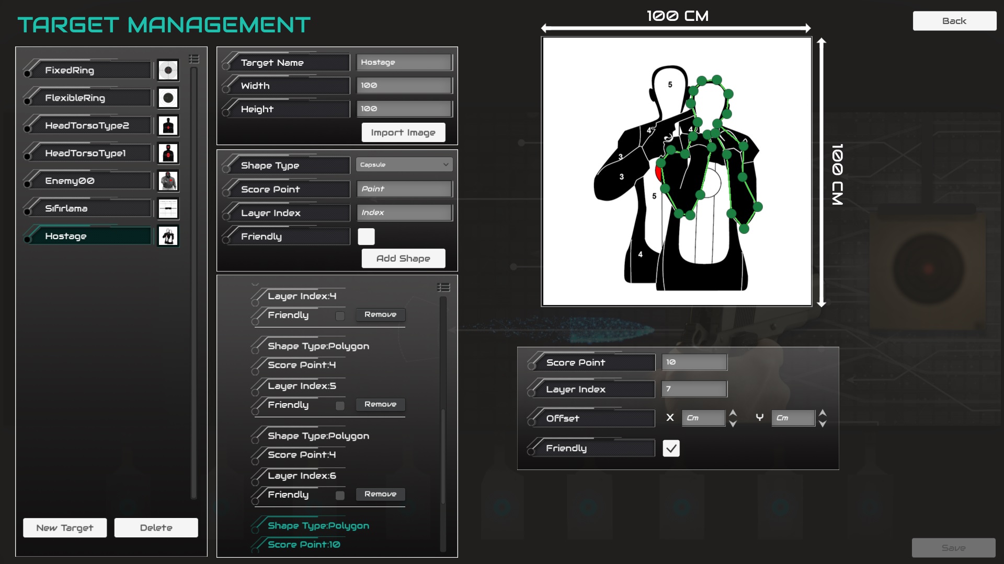Click the Target Name input field
Screen dimensions: 1004x564
(404, 62)
